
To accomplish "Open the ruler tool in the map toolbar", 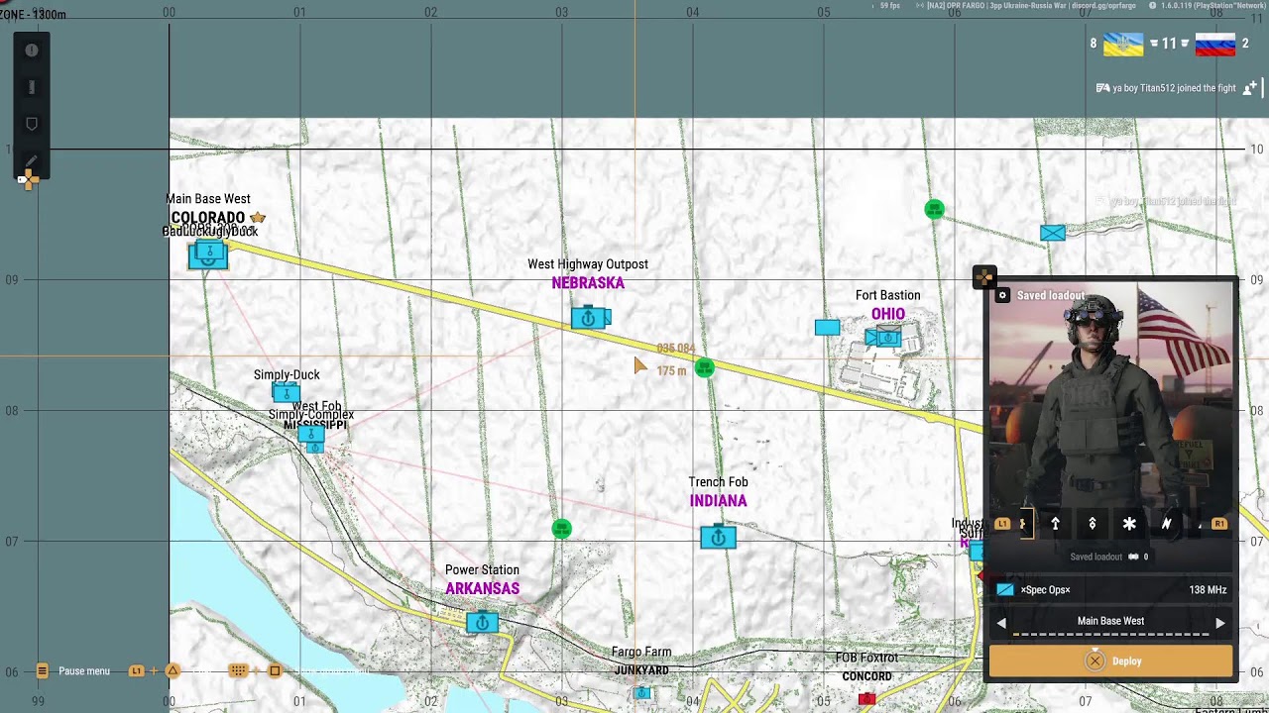I will [x=32, y=87].
